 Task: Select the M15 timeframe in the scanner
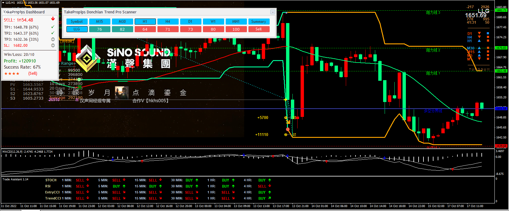tap(99, 22)
